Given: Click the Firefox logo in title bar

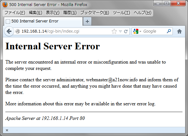Looking at the screenshot, I should tap(5, 4).
